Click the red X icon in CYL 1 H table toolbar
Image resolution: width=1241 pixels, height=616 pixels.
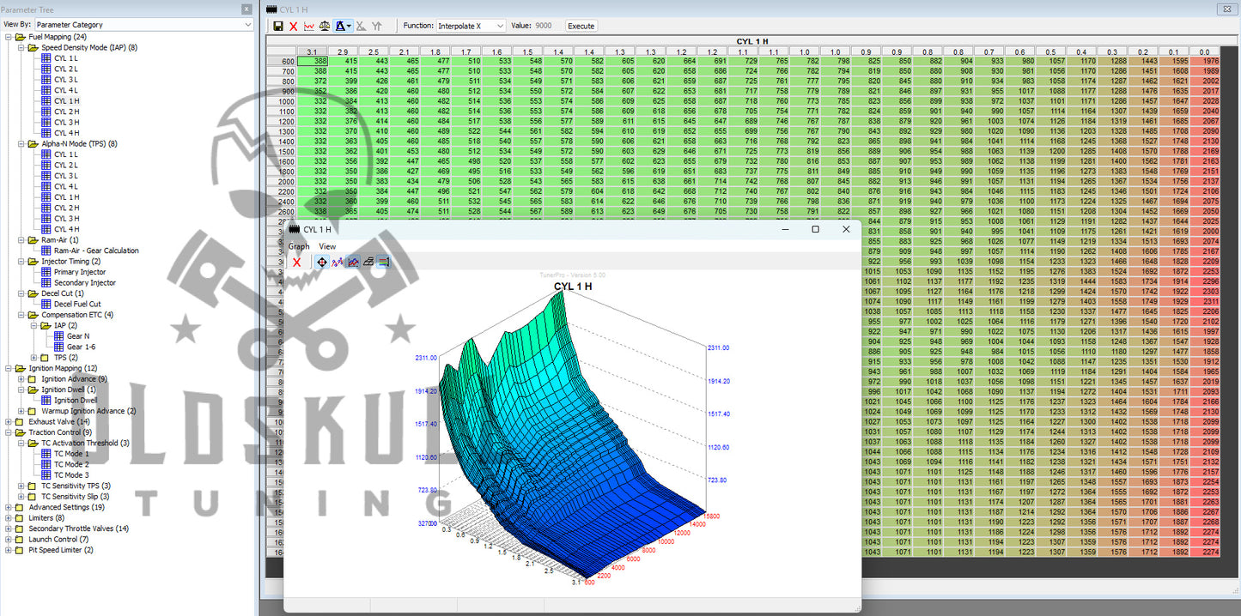[294, 27]
